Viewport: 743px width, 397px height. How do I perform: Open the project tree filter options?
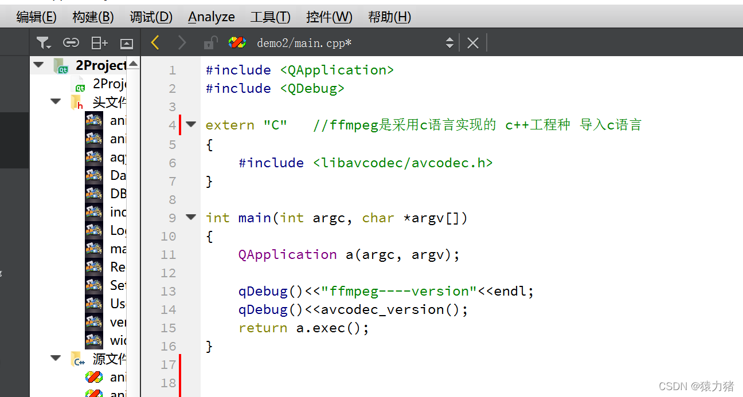(44, 43)
